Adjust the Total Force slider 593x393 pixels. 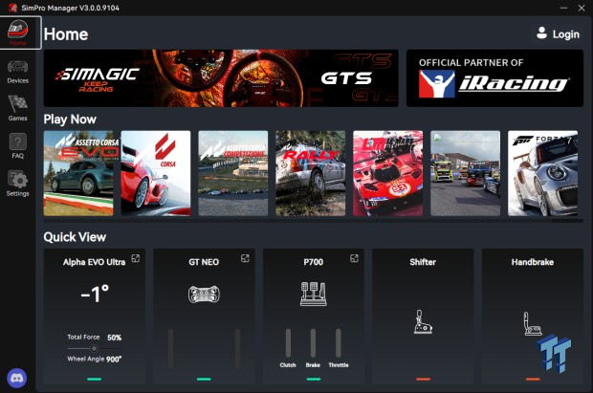94,348
